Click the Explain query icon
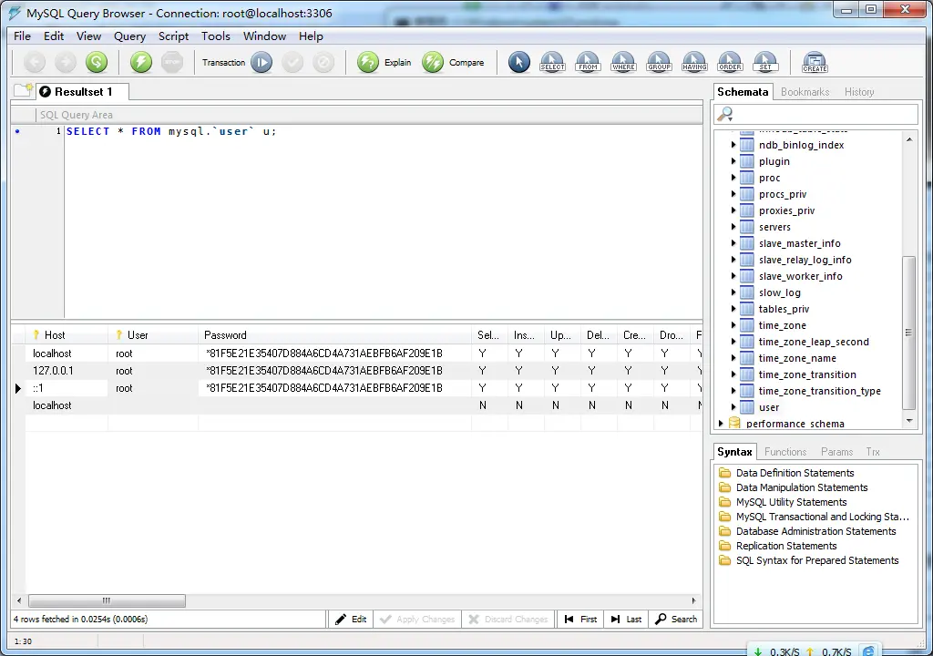This screenshot has height=656, width=933. (368, 62)
